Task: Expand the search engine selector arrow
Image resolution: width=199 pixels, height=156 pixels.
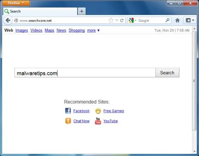Action: (136, 20)
